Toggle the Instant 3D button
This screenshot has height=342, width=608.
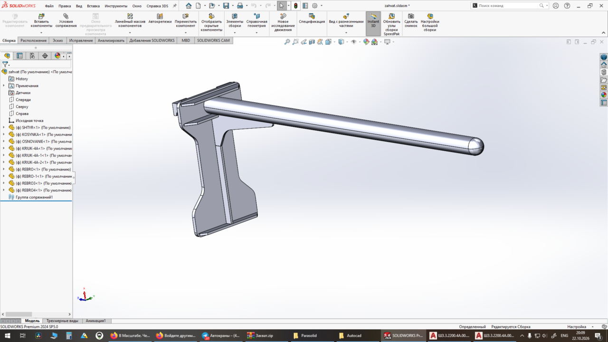(x=373, y=24)
